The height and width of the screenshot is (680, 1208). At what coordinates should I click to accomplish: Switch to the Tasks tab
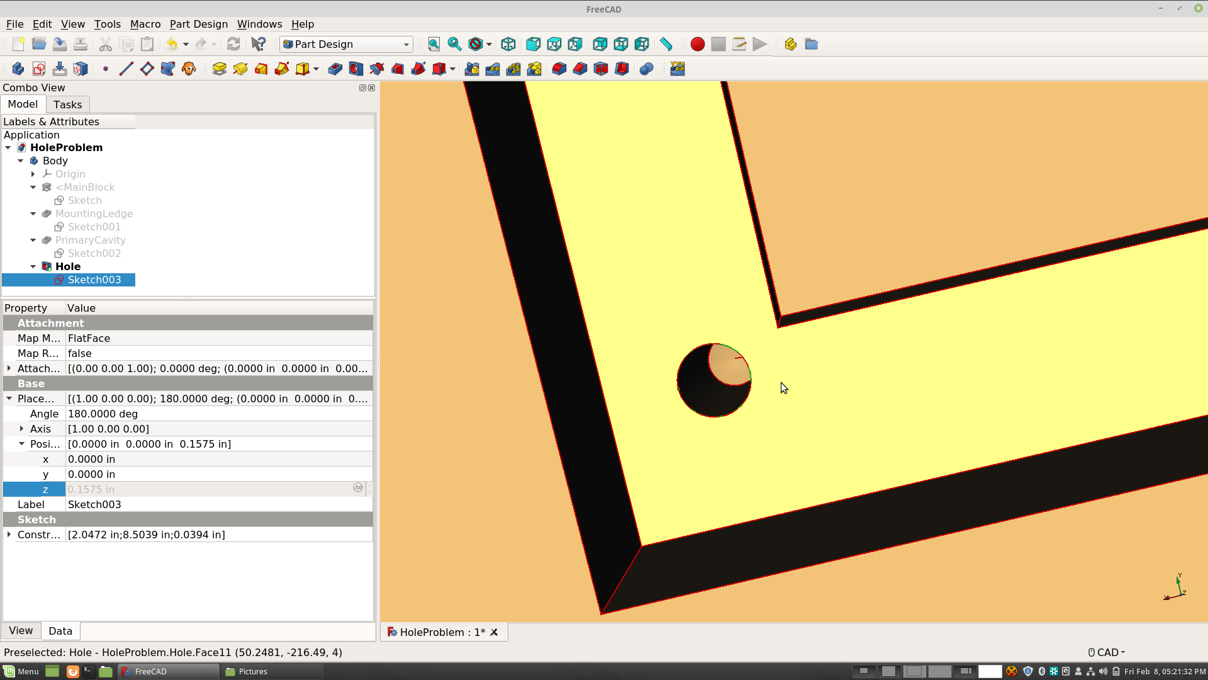click(67, 105)
